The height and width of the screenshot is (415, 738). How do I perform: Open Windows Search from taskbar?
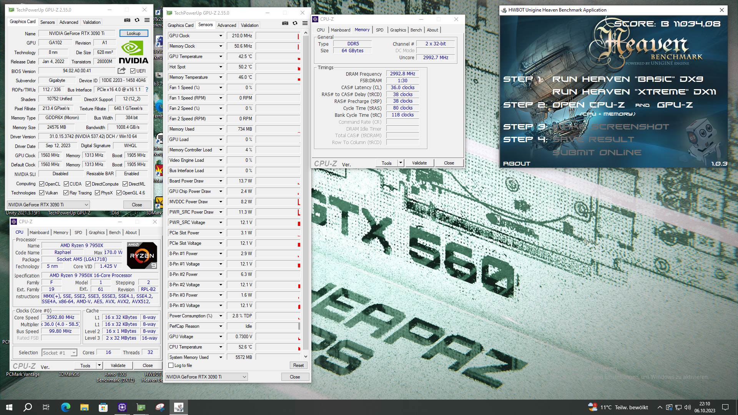pos(28,407)
